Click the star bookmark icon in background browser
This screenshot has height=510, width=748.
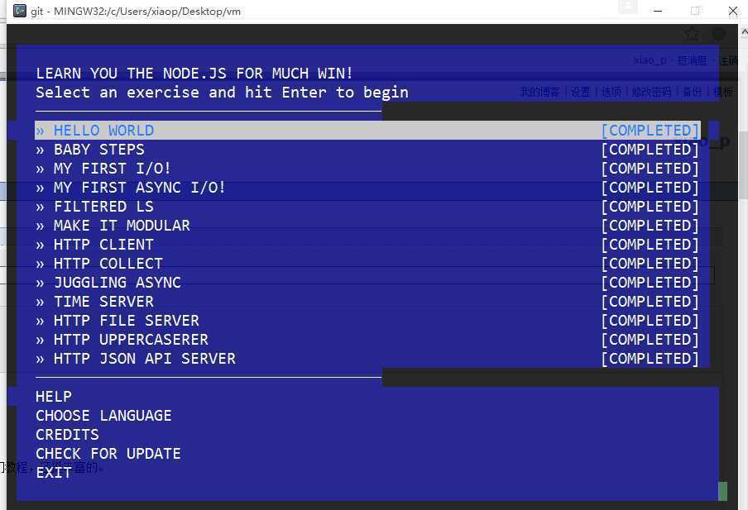692,33
